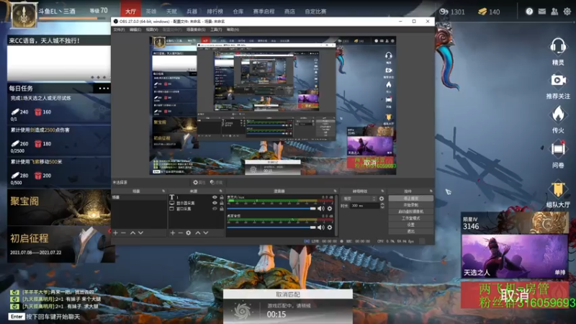Pop out the OBS controls dock
The image size is (576, 324).
click(431, 192)
